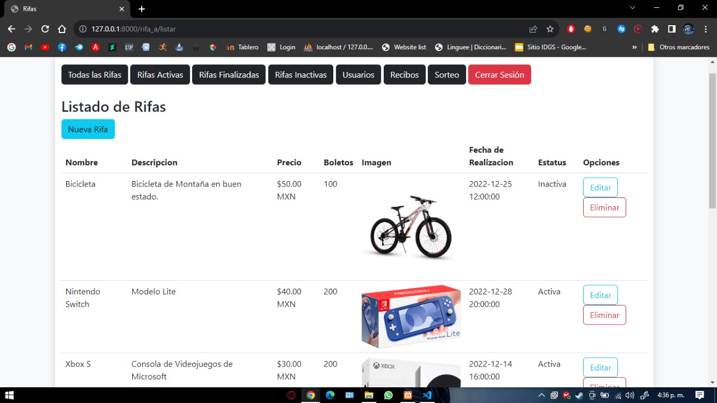The width and height of the screenshot is (717, 403).
Task: Launch Visual Studio Code from the taskbar
Action: 427,395
